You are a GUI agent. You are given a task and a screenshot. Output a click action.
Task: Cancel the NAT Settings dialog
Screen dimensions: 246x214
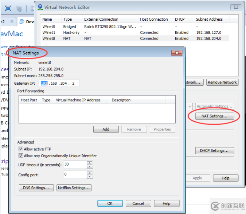point(138,203)
